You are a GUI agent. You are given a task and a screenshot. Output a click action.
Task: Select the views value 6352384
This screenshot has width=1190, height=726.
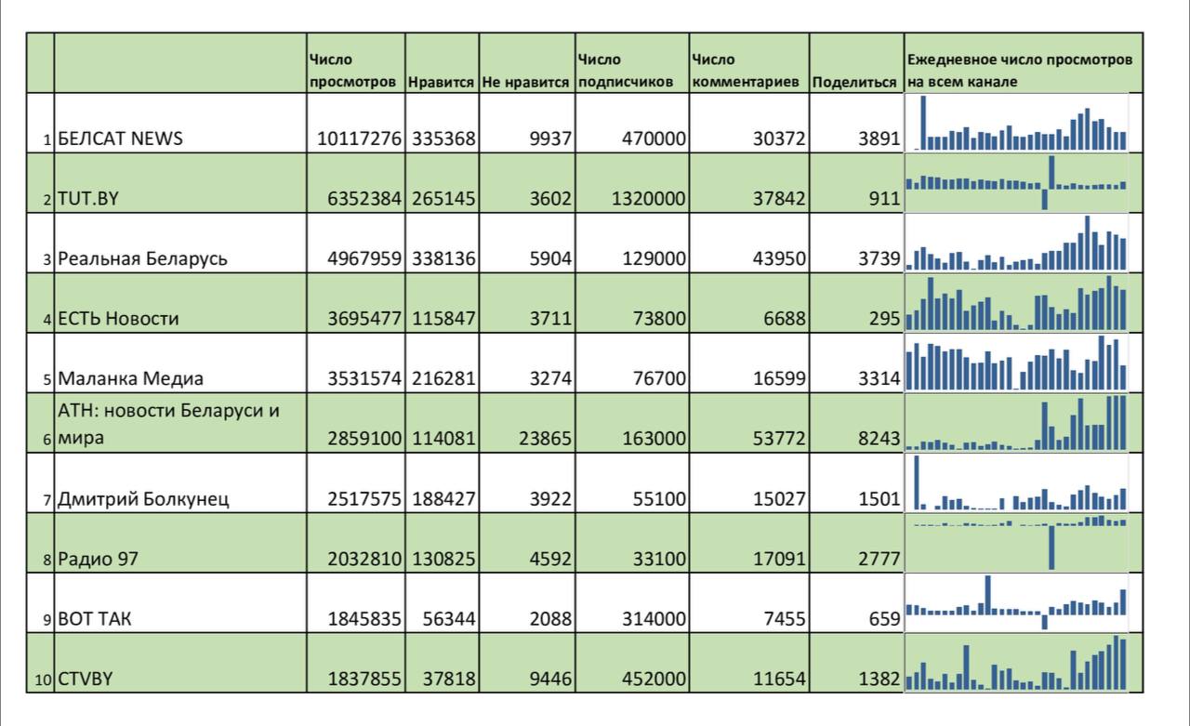pyautogui.click(x=364, y=199)
